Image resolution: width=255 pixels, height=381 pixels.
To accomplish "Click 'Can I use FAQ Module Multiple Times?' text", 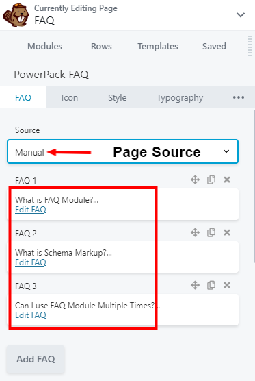I will [85, 306].
